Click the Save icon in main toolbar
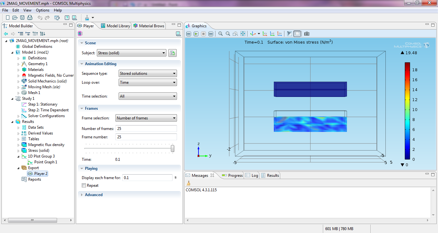The width and height of the screenshot is (438, 233). (x=22, y=18)
